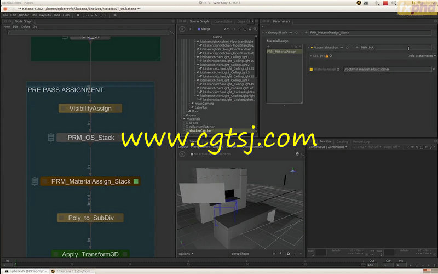Click the crossed circle icon beside Merge
Screen dimensions: 438x274
(182, 29)
